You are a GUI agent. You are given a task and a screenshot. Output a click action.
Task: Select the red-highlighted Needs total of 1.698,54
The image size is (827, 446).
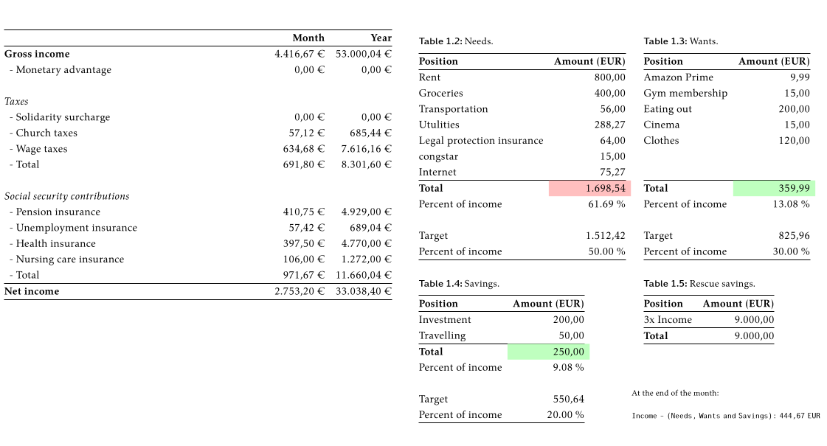click(605, 188)
